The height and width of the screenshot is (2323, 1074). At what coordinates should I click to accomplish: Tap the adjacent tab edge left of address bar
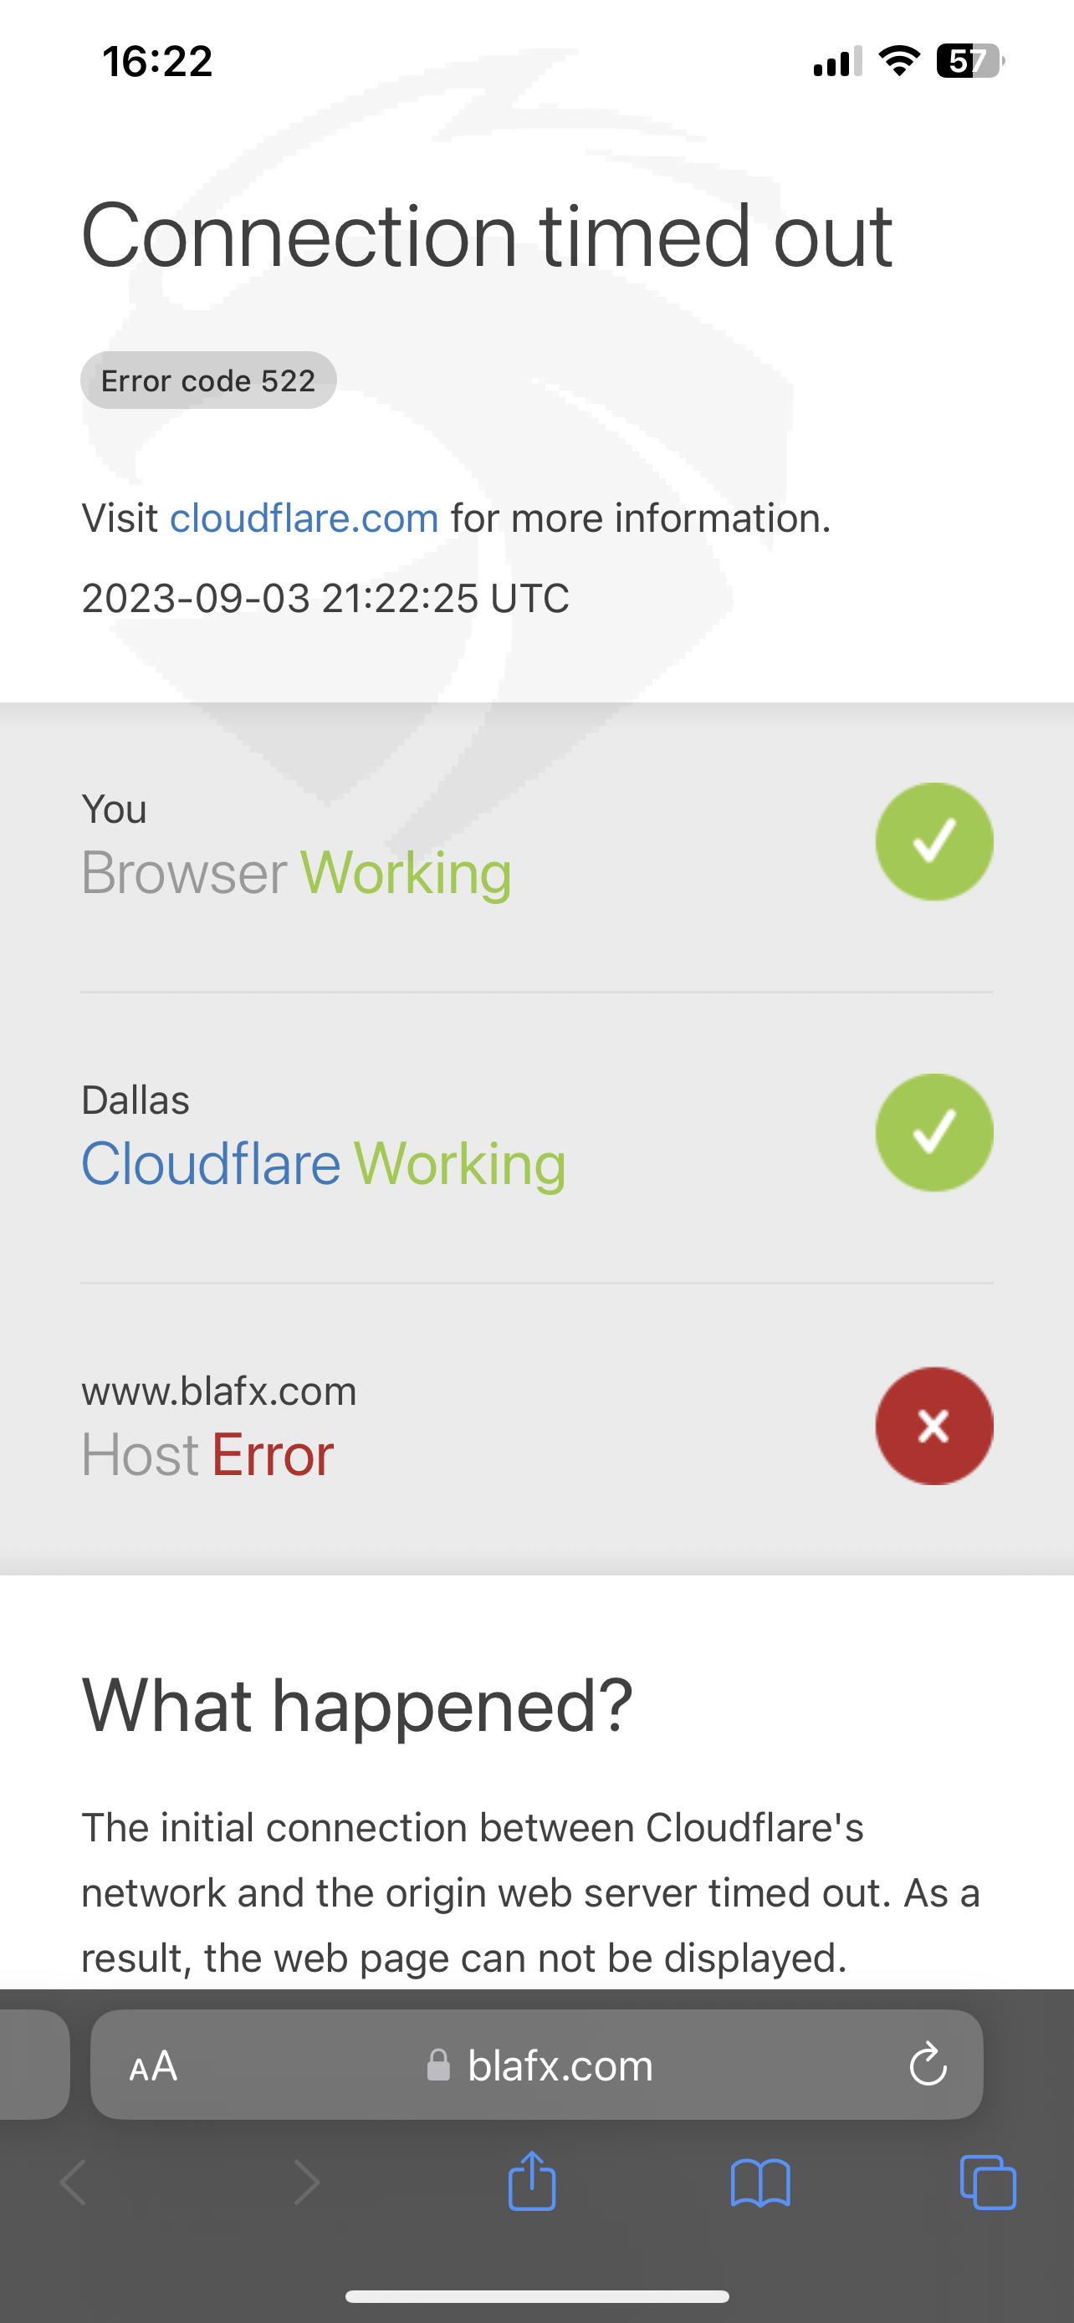pos(34,2064)
